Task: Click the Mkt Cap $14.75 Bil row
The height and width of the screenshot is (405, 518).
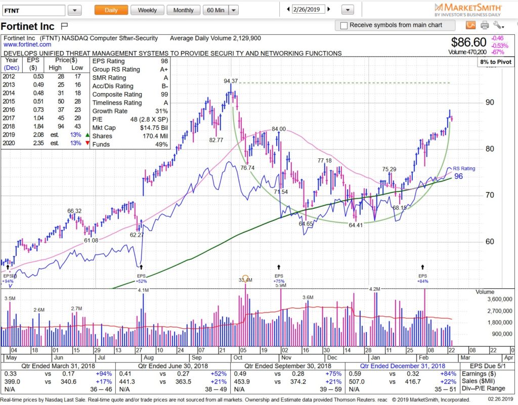Action: 130,128
